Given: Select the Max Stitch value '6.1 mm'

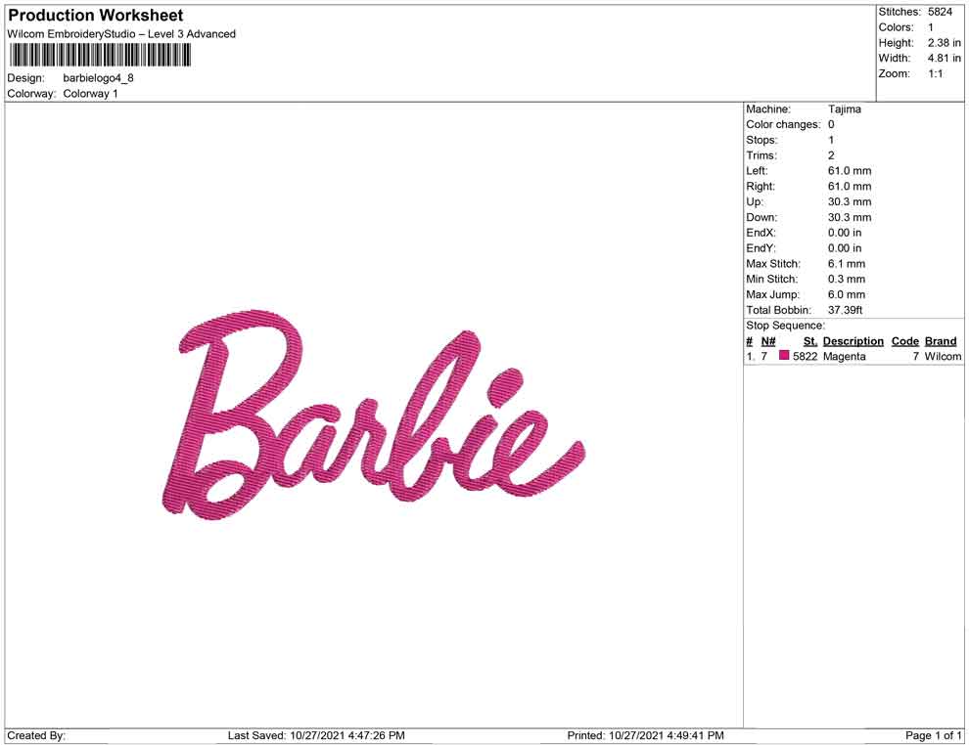Looking at the screenshot, I should pyautogui.click(x=847, y=264).
